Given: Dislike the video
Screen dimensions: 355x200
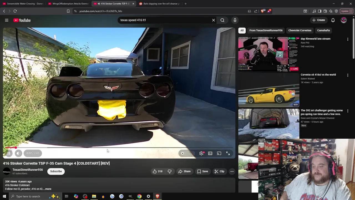Looking at the screenshot, I should [x=169, y=171].
